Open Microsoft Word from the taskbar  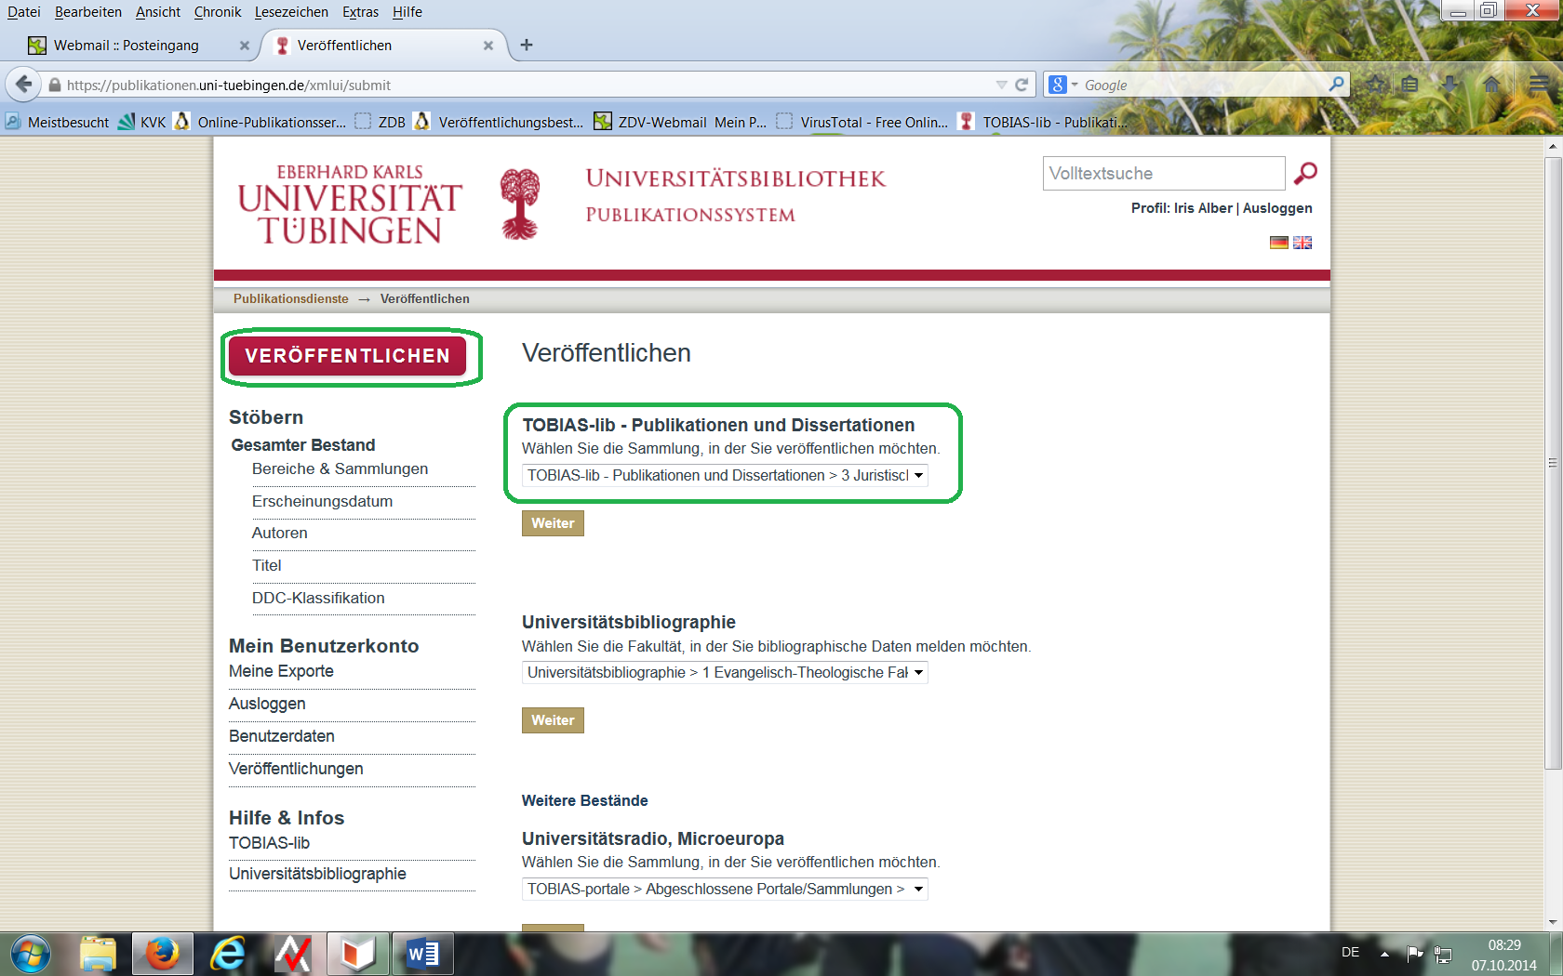point(423,955)
